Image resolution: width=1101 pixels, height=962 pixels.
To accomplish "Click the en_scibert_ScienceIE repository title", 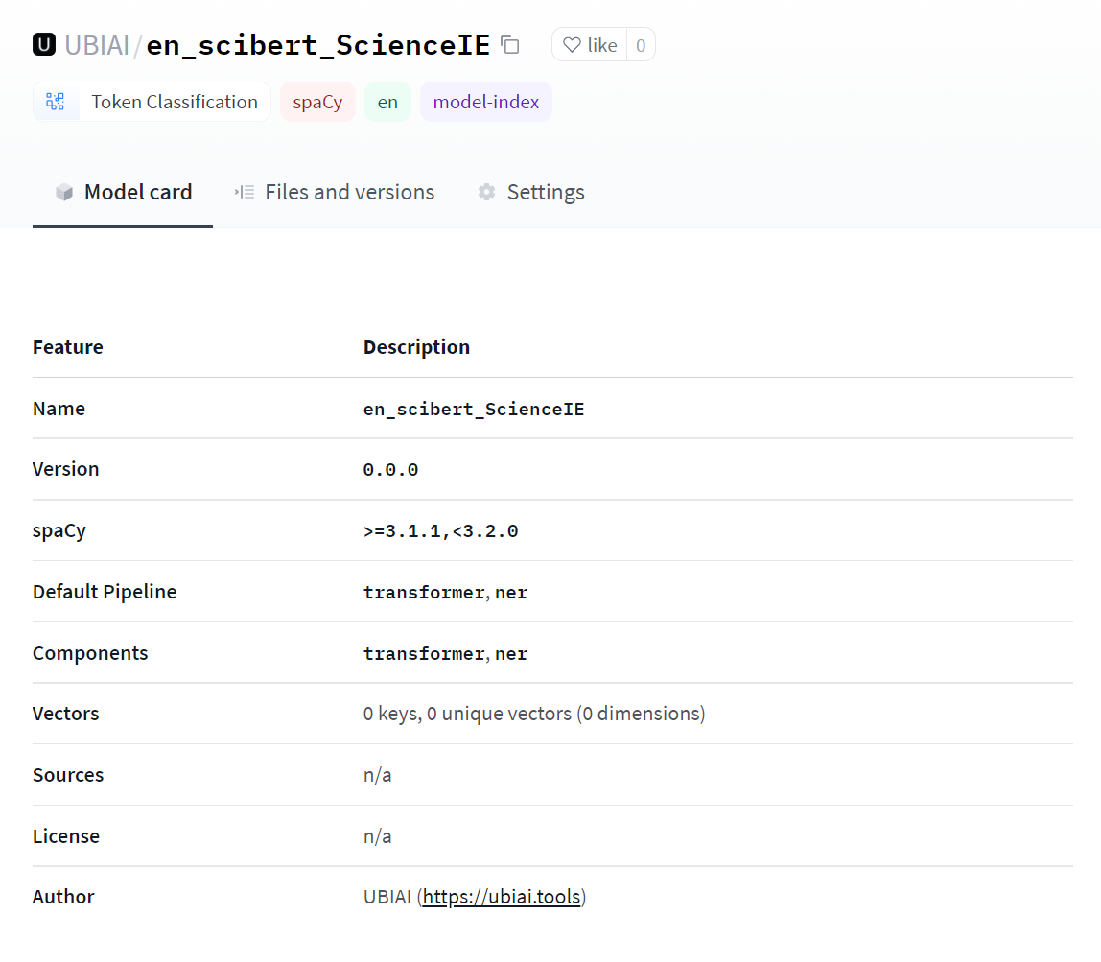I will tap(317, 45).
